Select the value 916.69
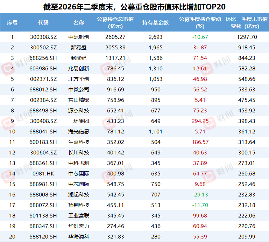This screenshot has height=242, width=269. coord(115,90)
